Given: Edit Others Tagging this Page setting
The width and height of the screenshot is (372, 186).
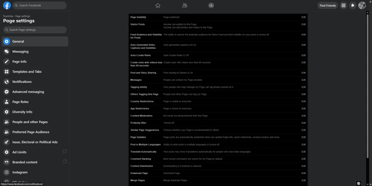Looking at the screenshot, I should (x=303, y=94).
